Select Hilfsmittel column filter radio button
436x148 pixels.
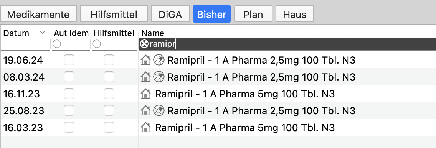coord(96,44)
